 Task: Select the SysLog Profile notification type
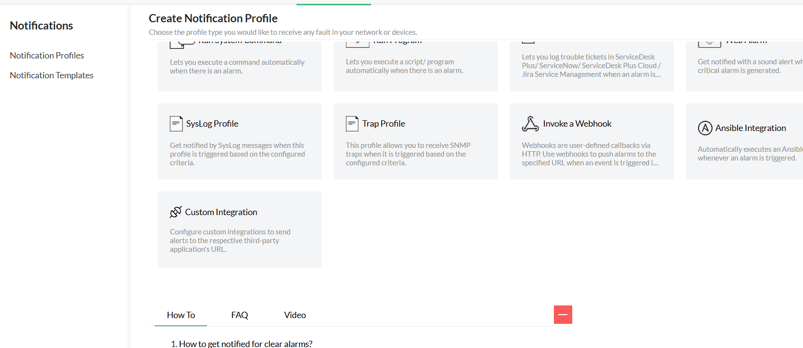(x=239, y=141)
